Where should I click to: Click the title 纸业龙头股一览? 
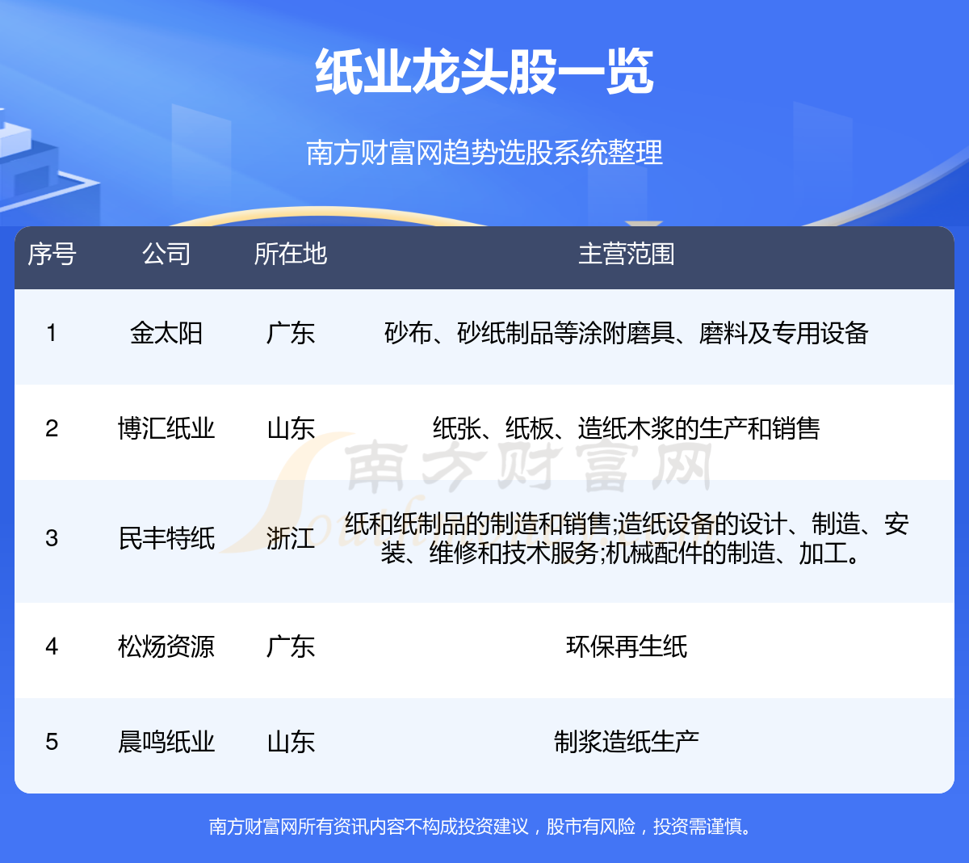484,72
